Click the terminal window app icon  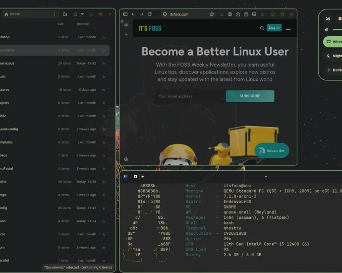pyautogui.click(x=125, y=177)
